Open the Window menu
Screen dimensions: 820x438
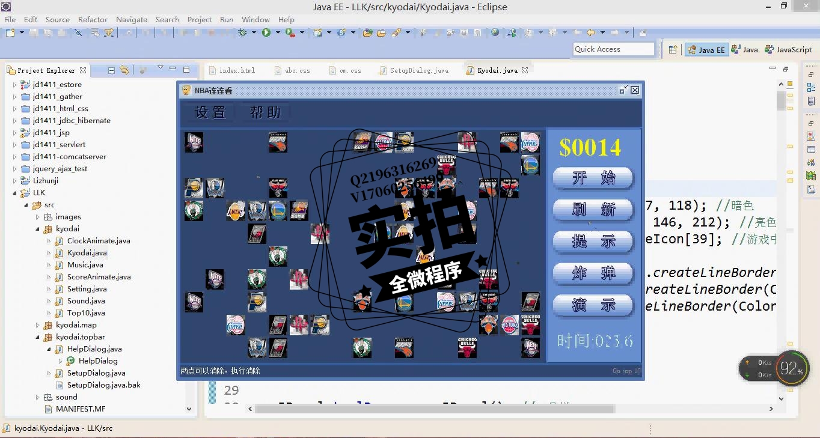255,19
